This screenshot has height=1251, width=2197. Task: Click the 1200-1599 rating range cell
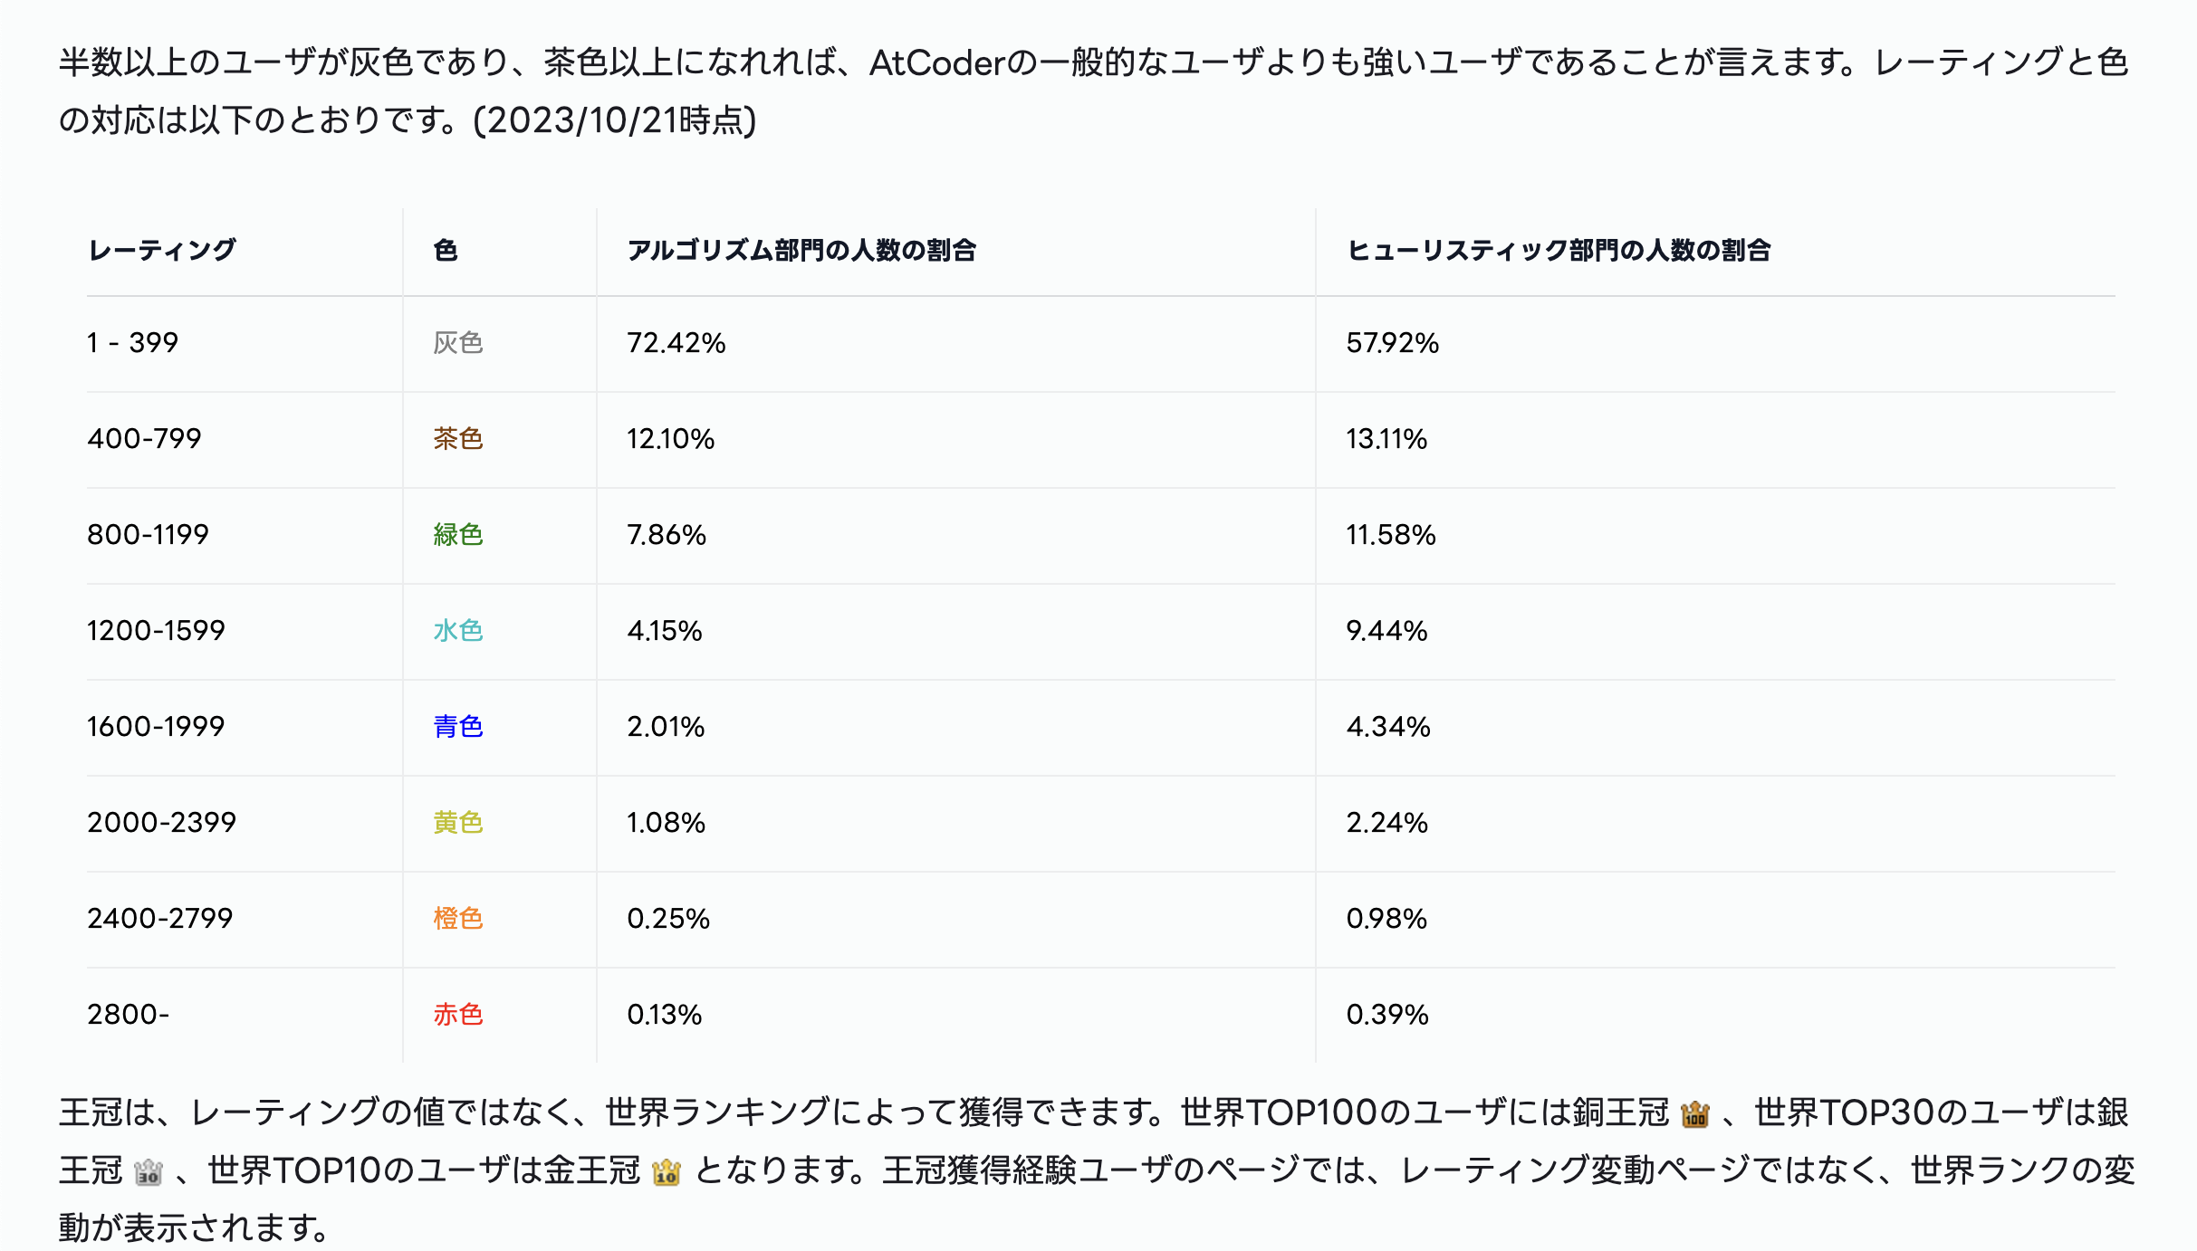(x=156, y=631)
